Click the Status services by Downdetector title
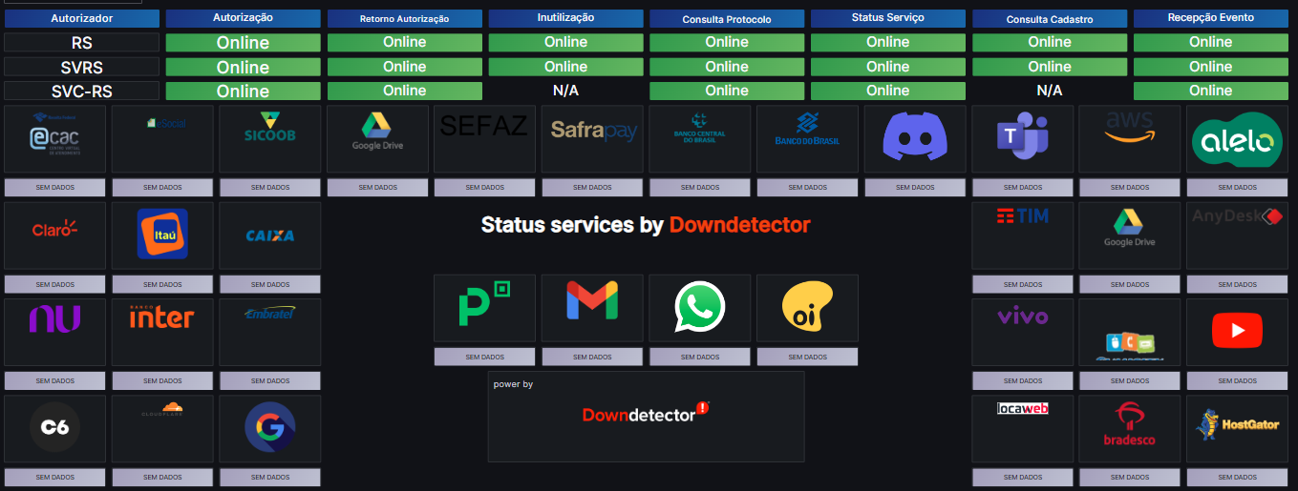The image size is (1298, 491). click(x=646, y=225)
